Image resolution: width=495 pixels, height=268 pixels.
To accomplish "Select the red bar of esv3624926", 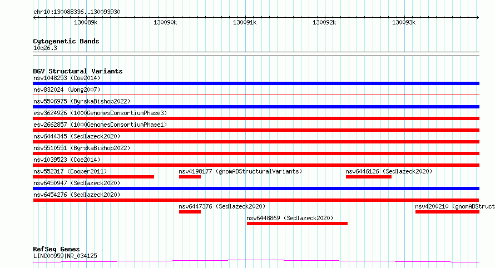I will coord(256,118).
